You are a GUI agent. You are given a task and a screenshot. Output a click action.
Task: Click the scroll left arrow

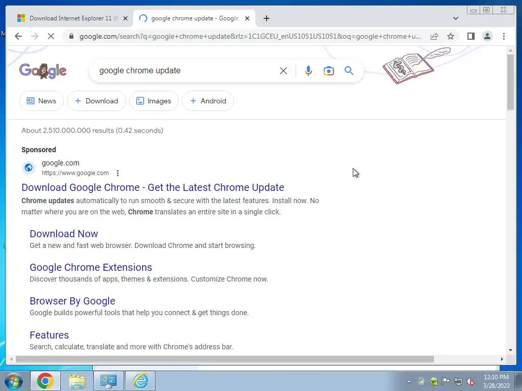(x=11, y=359)
